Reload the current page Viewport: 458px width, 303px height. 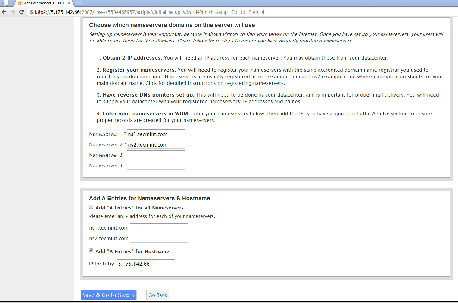pyautogui.click(x=21, y=12)
